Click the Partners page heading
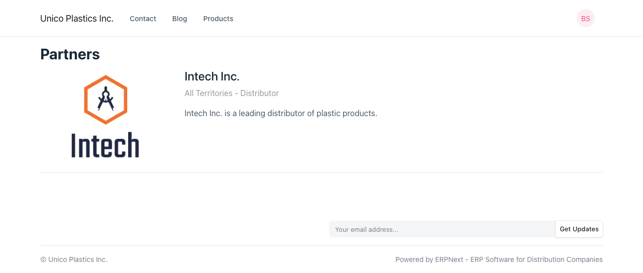Image resolution: width=643 pixels, height=273 pixels. point(70,54)
